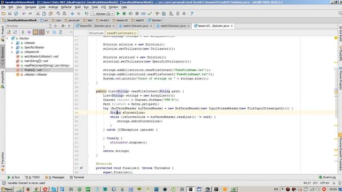Viewport: 342px width, 192px height.
Task: Run Solution with the green play button
Action: (118, 14)
